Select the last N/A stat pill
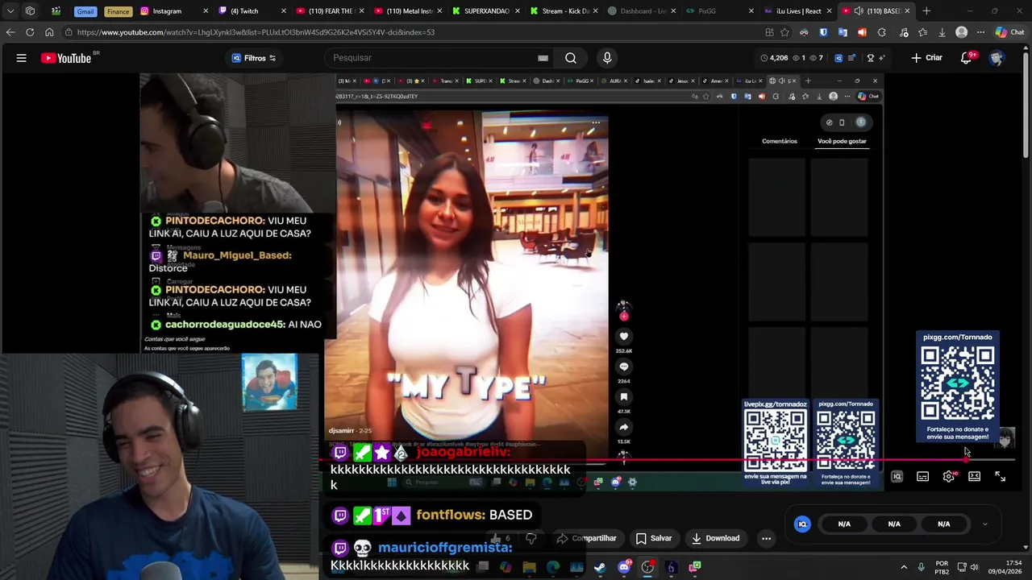This screenshot has width=1032, height=580. 944,524
